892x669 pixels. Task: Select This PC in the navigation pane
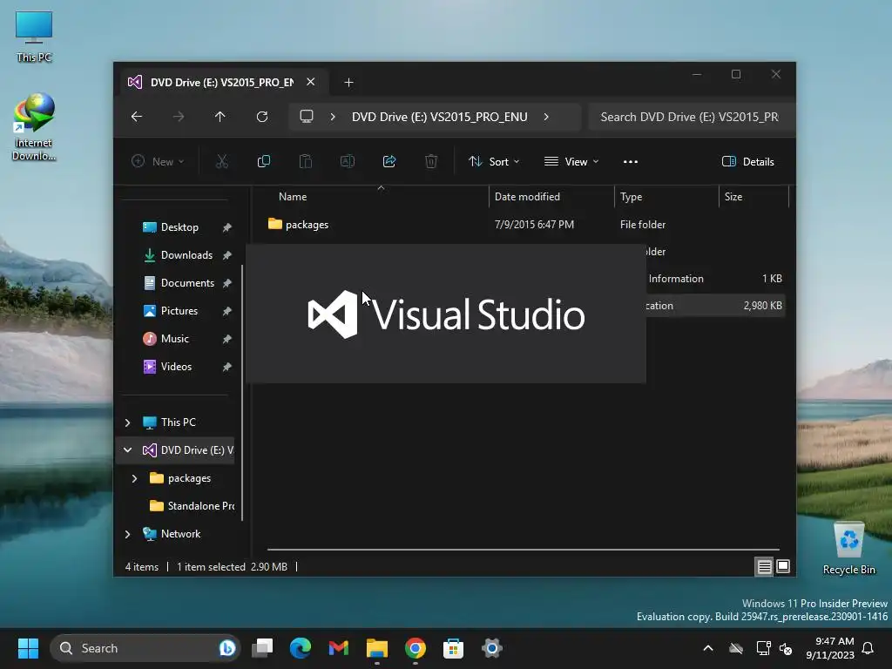pos(178,422)
